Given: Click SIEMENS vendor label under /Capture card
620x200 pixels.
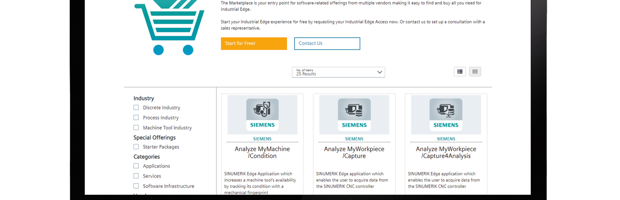Looking at the screenshot, I should click(354, 139).
